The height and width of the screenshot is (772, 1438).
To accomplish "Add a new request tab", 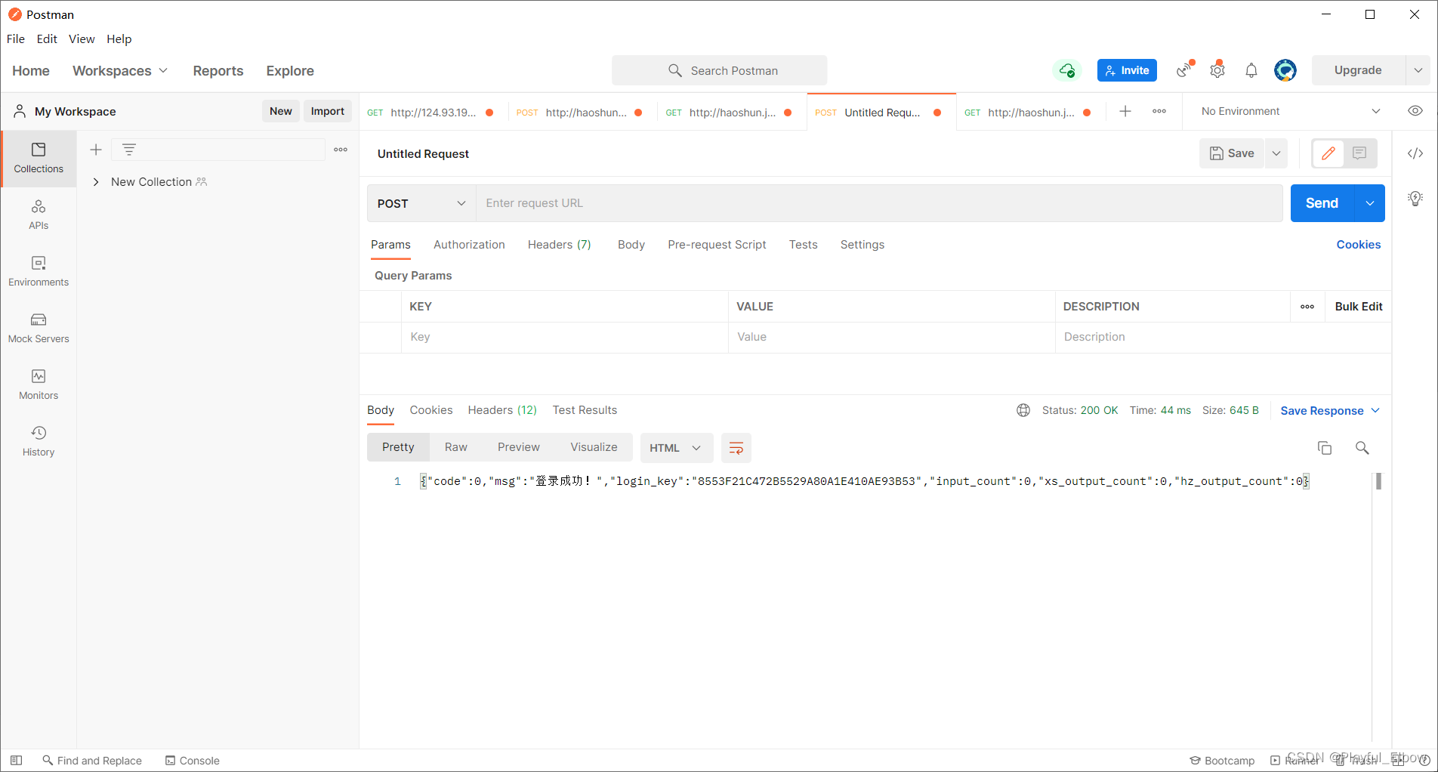I will [1125, 111].
